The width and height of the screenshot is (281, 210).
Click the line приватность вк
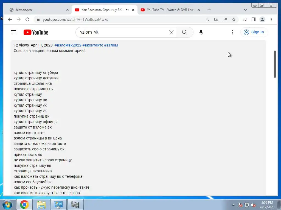pos(28,155)
